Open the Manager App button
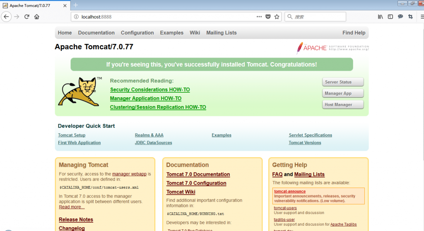The image size is (424, 231). [x=342, y=93]
